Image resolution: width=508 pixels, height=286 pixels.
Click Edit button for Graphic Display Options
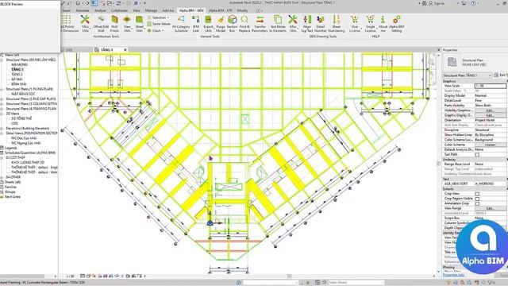tap(491, 115)
